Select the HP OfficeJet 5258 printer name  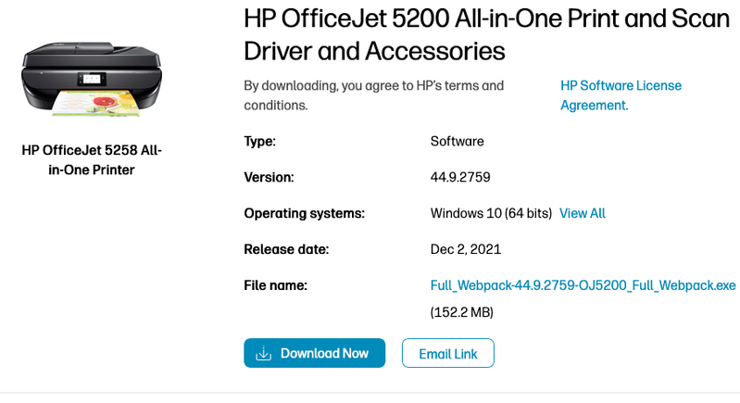91,160
